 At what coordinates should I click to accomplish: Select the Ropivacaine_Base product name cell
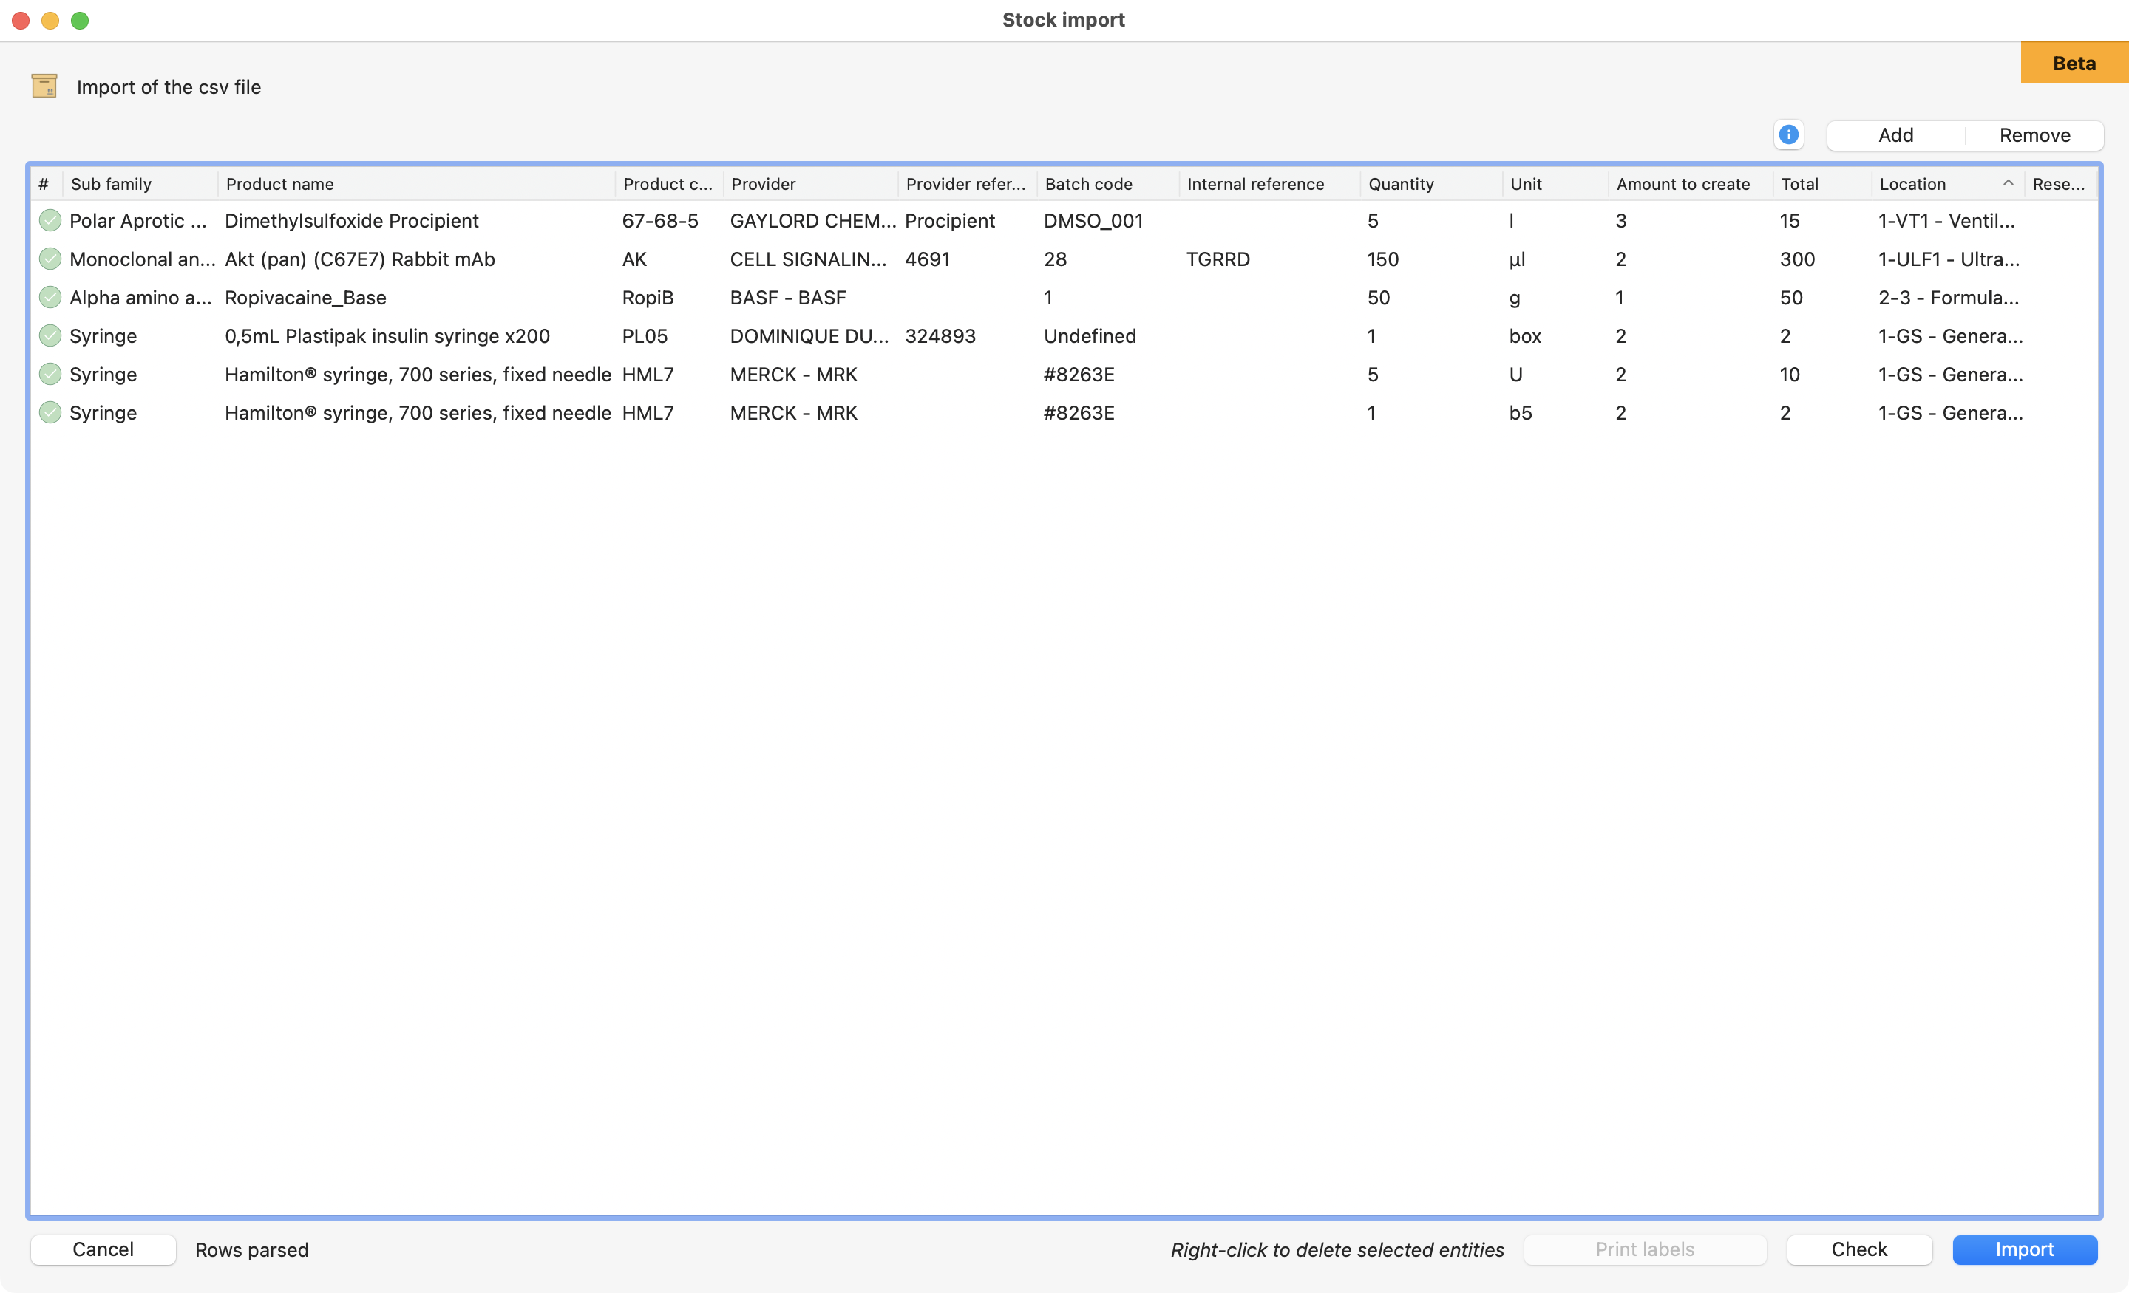click(305, 298)
